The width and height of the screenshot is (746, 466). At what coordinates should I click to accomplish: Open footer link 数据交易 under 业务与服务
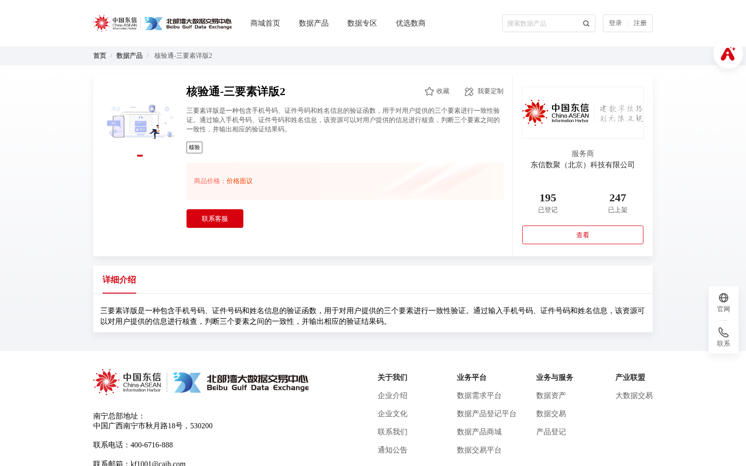[551, 414]
